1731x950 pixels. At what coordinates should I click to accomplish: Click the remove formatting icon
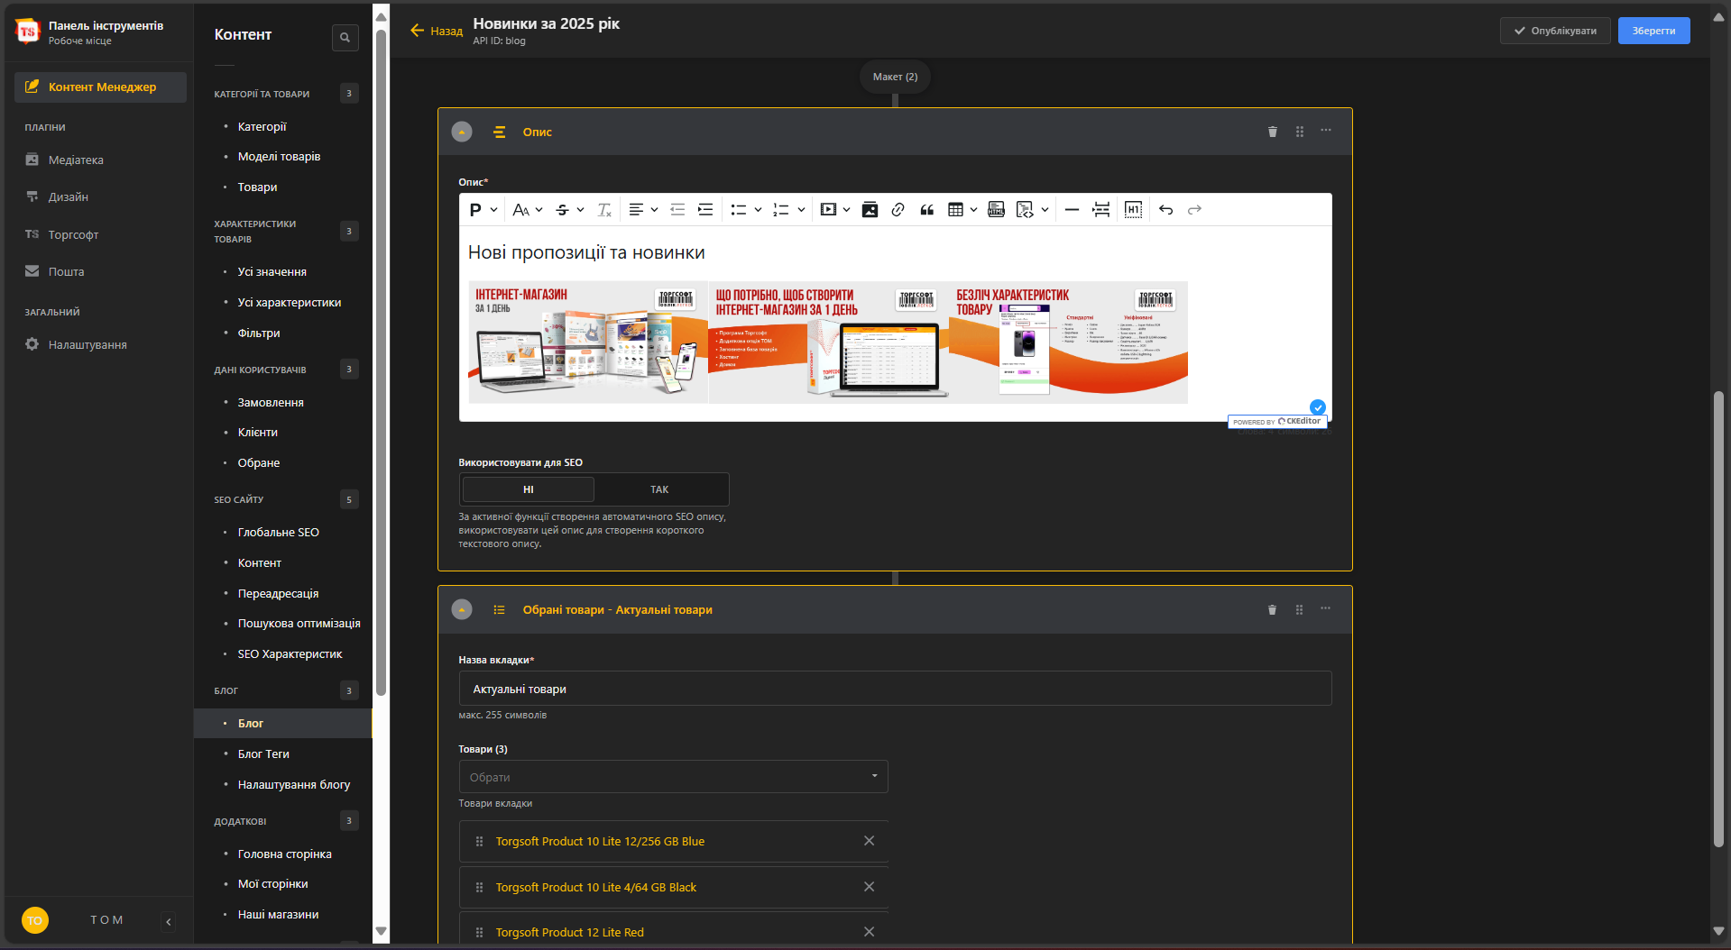(x=604, y=210)
